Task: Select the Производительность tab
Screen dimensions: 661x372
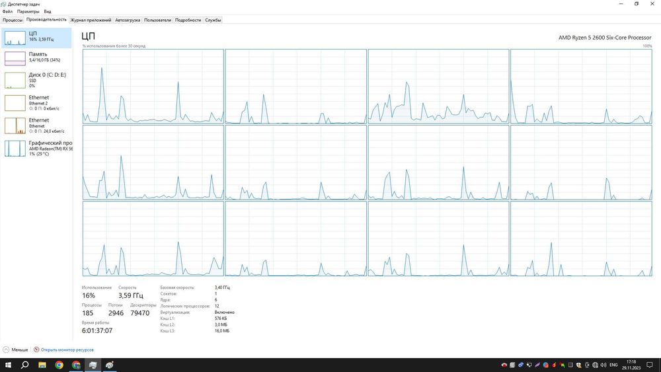Action: coord(46,20)
